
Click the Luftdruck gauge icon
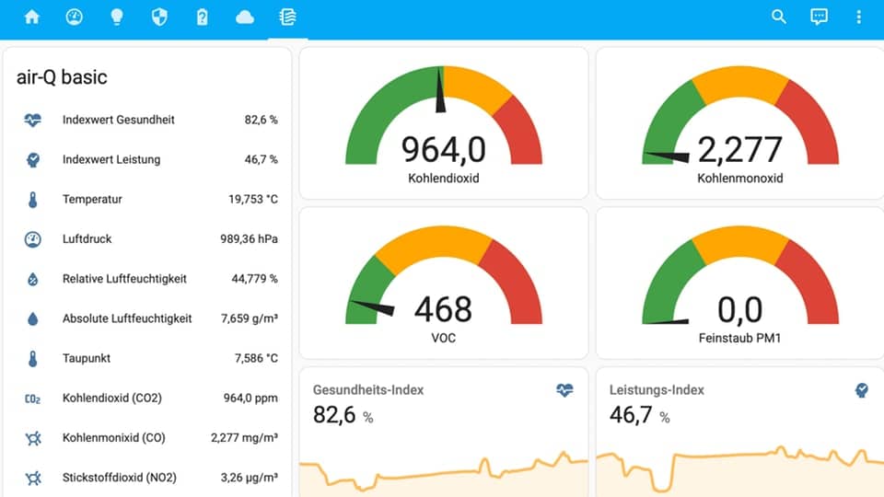coord(33,239)
